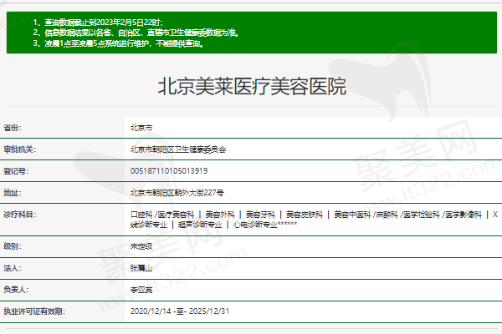Click province value 北京市
Viewport: 502px width, 334px height.
(141, 128)
